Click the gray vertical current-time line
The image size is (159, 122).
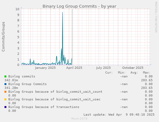72,37
